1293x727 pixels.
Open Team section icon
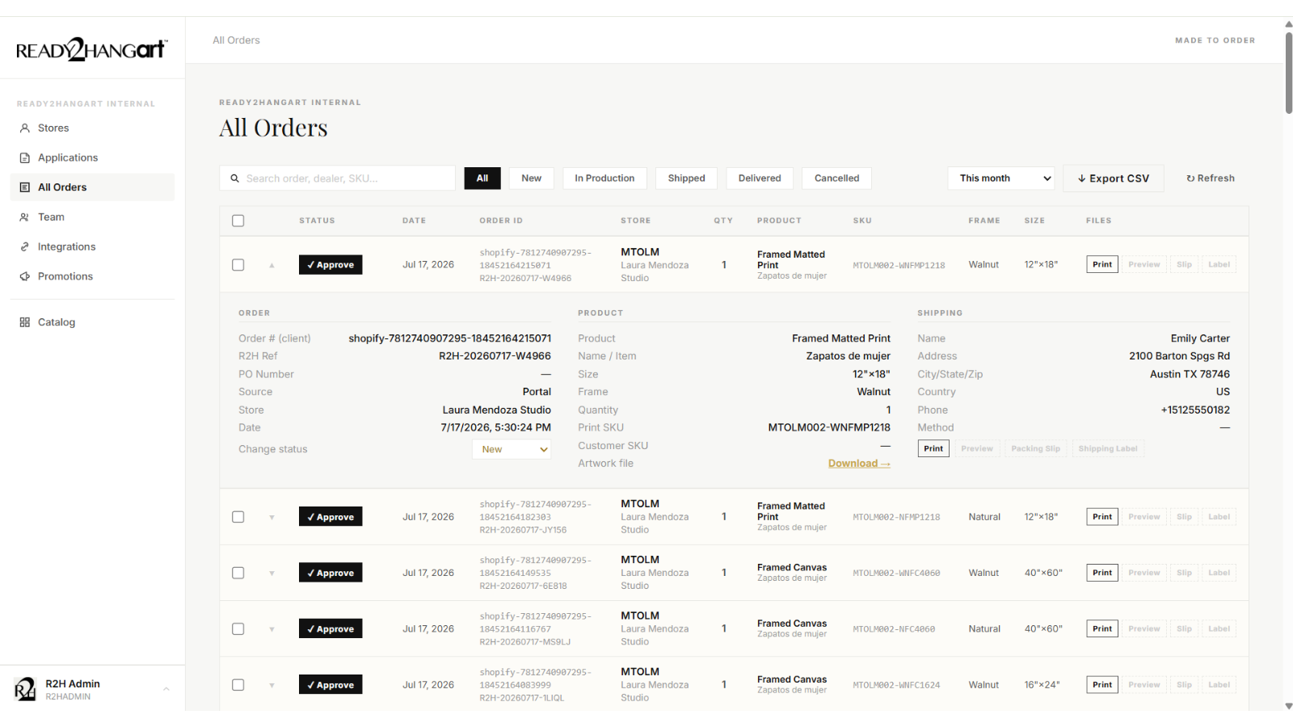coord(25,217)
